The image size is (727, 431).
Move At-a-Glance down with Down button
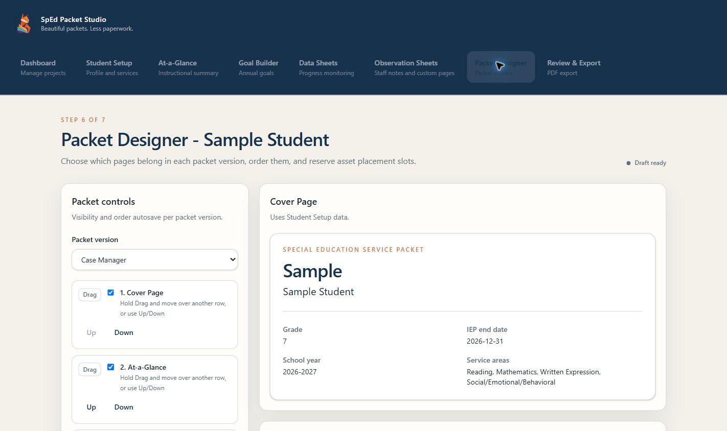tap(124, 407)
